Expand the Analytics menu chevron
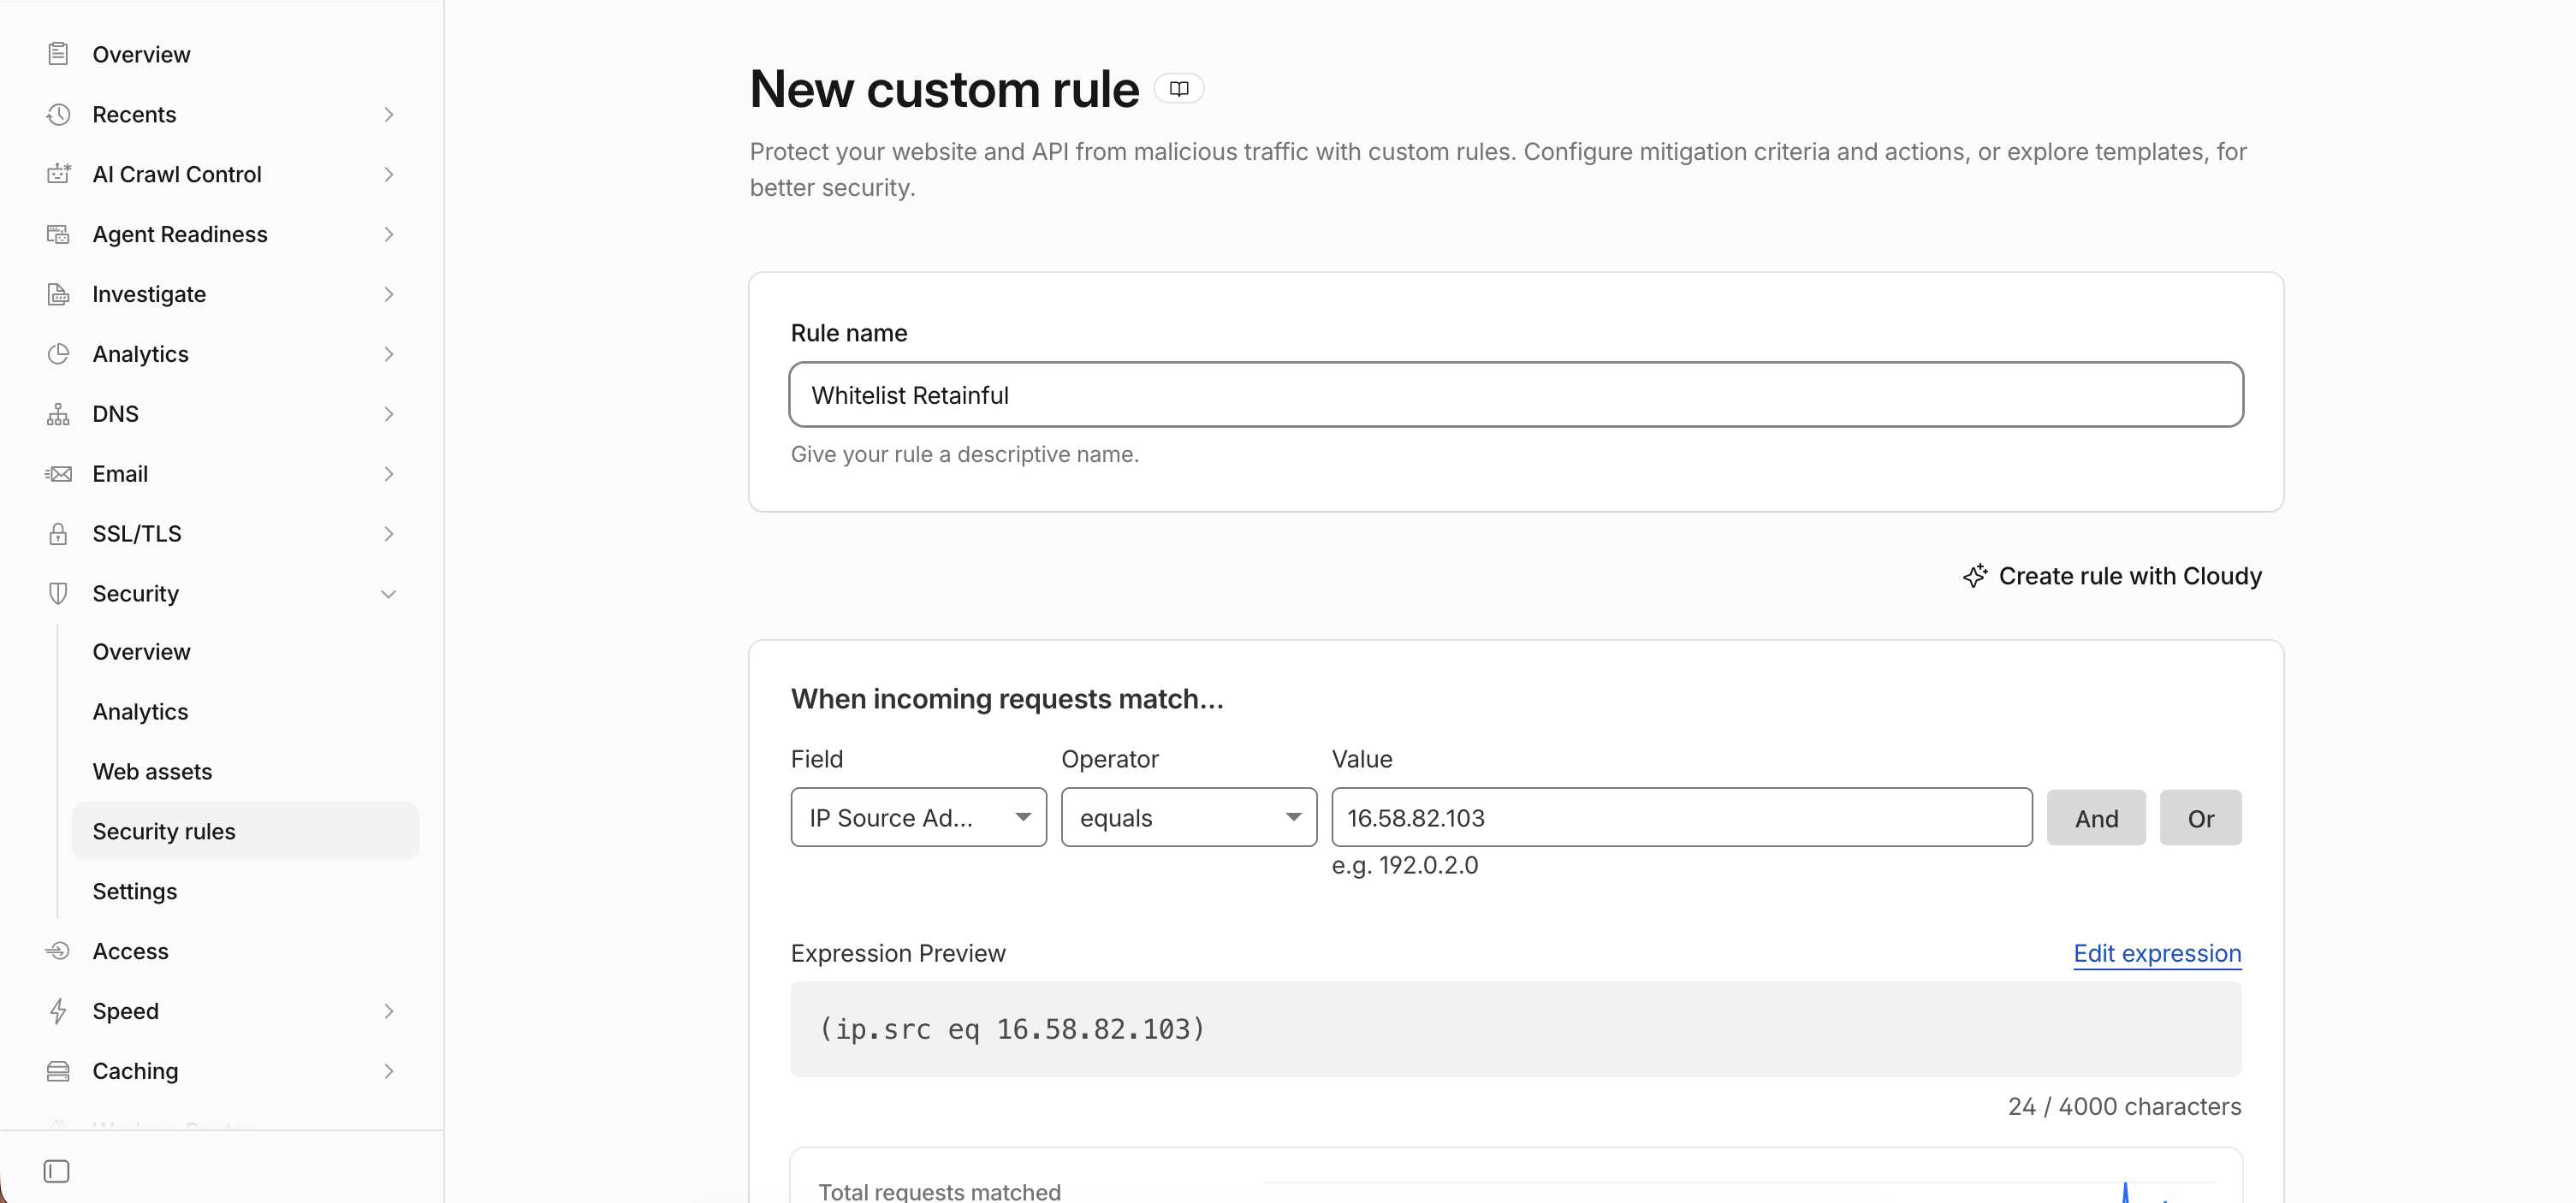Image resolution: width=2576 pixels, height=1203 pixels. pyautogui.click(x=389, y=354)
